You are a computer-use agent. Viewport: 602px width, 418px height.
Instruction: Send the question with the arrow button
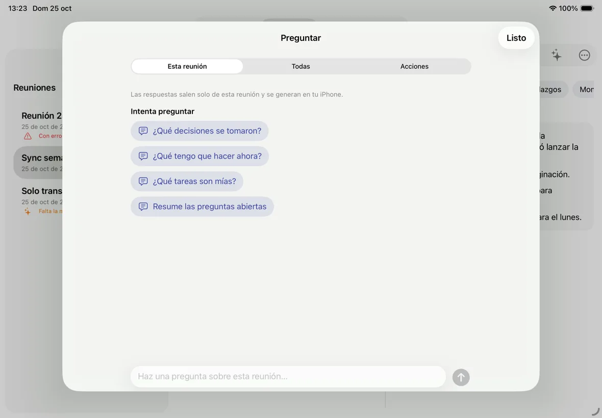(461, 377)
